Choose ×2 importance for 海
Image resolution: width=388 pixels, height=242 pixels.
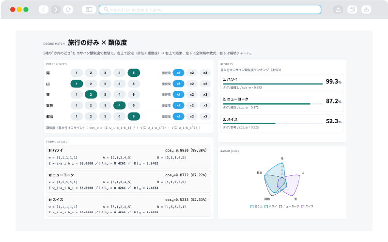pyautogui.click(x=192, y=73)
